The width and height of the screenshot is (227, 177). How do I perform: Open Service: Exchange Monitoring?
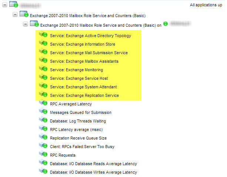(x=76, y=70)
